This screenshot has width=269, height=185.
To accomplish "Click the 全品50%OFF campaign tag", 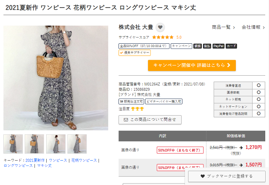I will (144, 46).
